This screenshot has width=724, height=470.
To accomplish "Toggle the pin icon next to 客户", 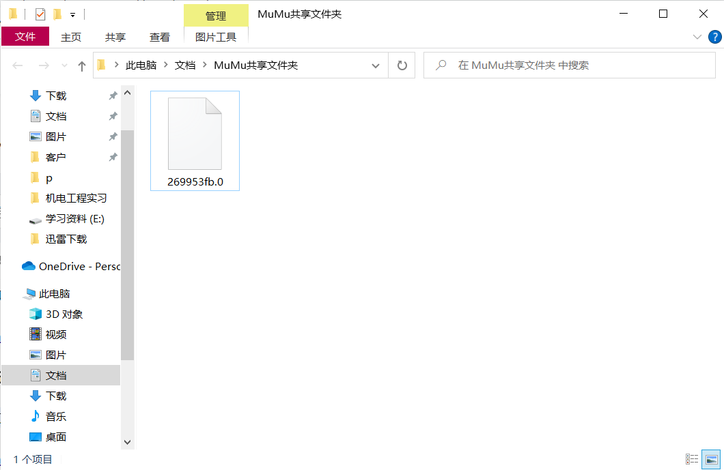I will [113, 158].
